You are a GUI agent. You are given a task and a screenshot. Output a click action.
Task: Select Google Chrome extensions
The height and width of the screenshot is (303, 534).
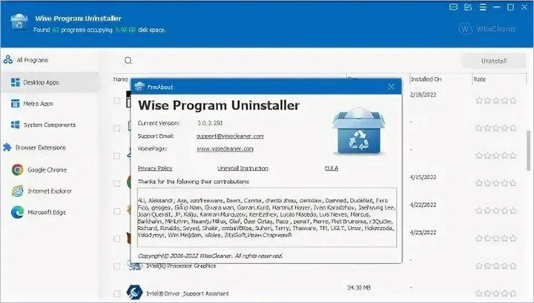[x=47, y=169]
